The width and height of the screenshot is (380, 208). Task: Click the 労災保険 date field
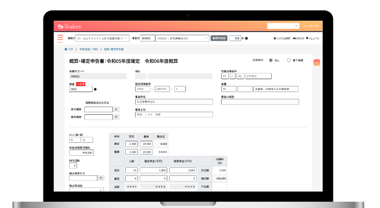[x=99, y=110]
